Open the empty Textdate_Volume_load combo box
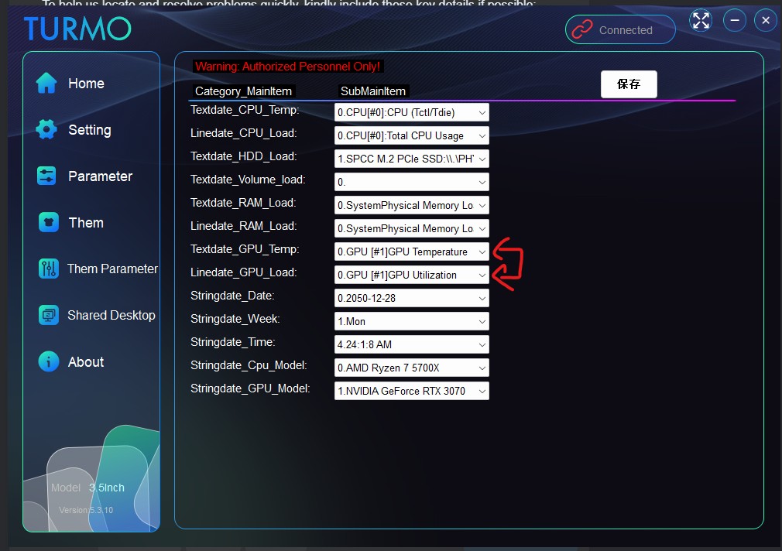 coord(411,183)
